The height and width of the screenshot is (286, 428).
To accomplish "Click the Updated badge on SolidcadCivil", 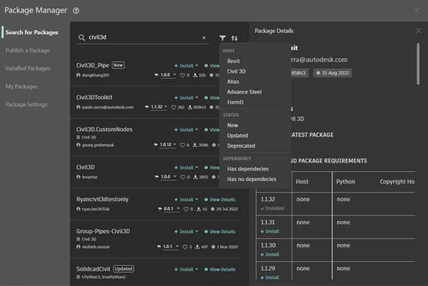I will click(124, 269).
